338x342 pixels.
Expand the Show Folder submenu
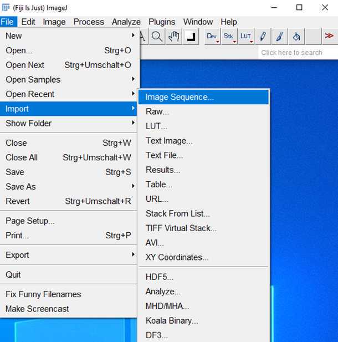[69, 123]
